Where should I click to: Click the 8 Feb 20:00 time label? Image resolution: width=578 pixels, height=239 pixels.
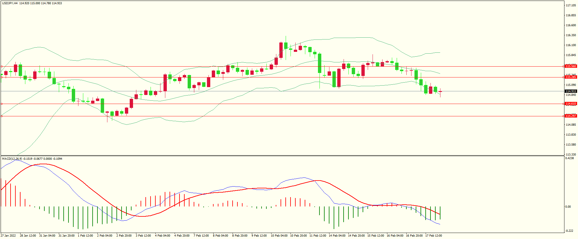[240, 236]
